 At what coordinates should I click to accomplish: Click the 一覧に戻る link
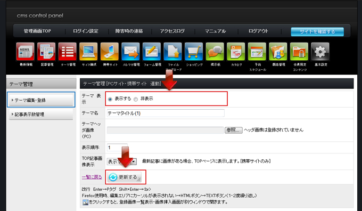pos(92,177)
